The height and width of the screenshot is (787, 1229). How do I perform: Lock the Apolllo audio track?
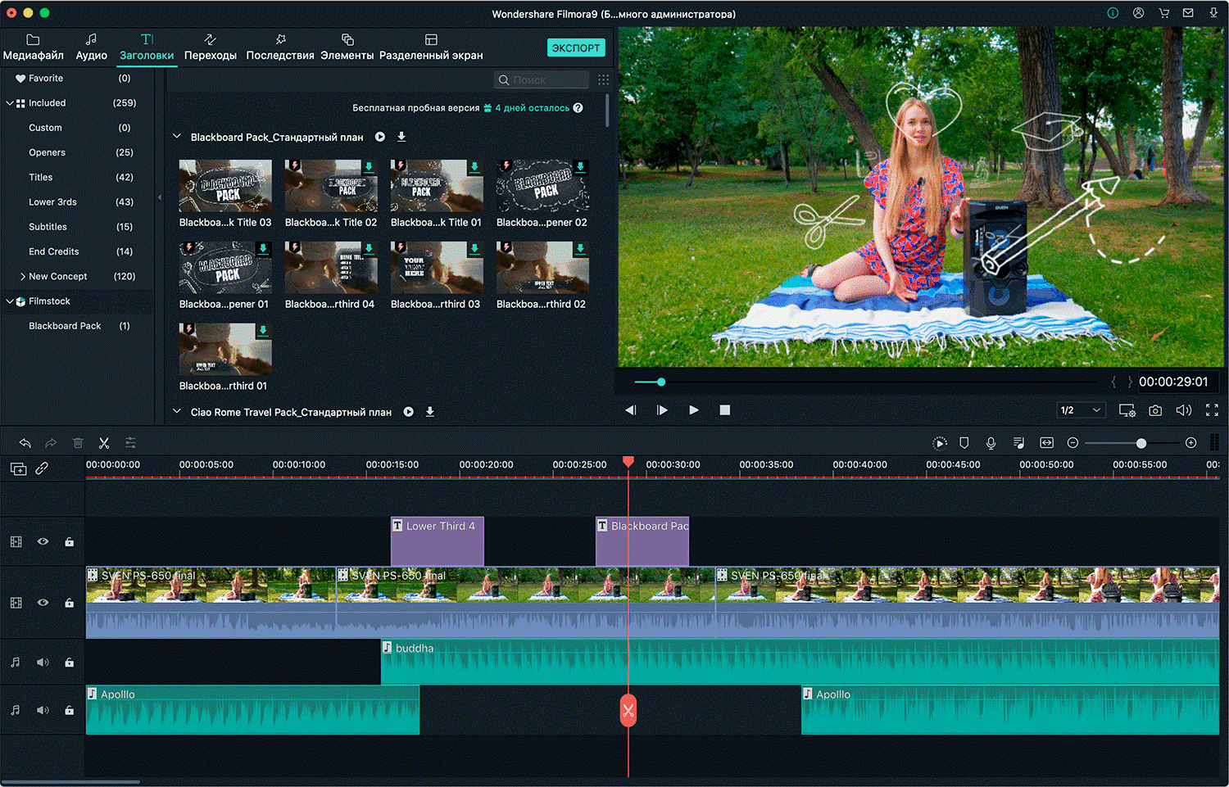pyautogui.click(x=70, y=710)
